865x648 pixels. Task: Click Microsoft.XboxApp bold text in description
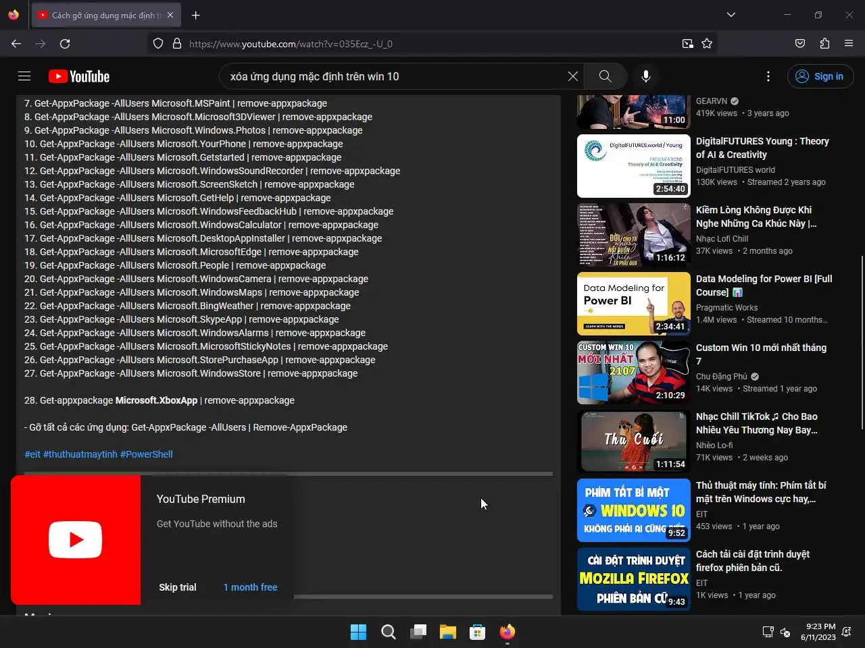point(156,400)
